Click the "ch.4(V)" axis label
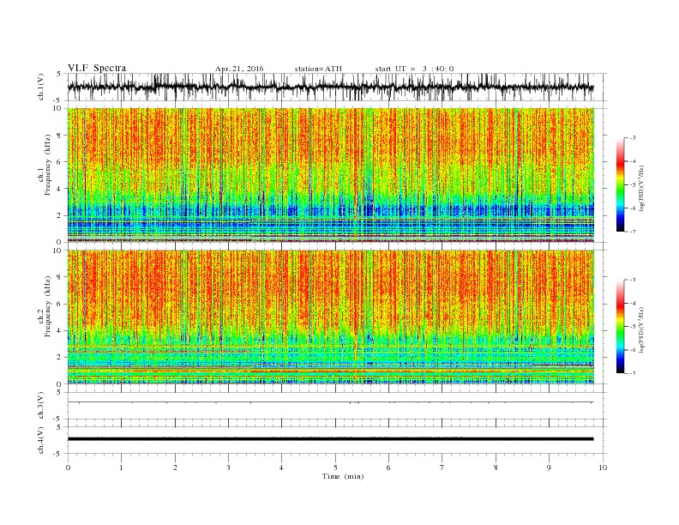 [x=41, y=440]
